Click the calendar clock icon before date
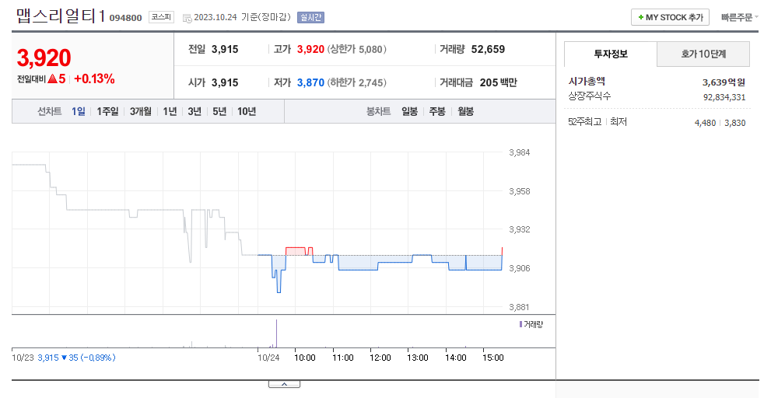 187,18
